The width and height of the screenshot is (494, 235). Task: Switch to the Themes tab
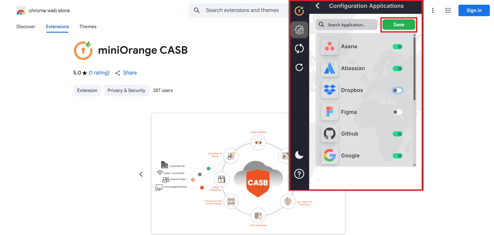coord(88,26)
